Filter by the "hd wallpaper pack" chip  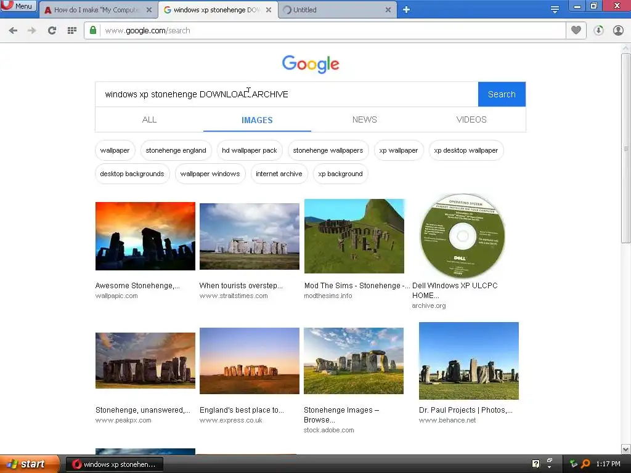250,150
